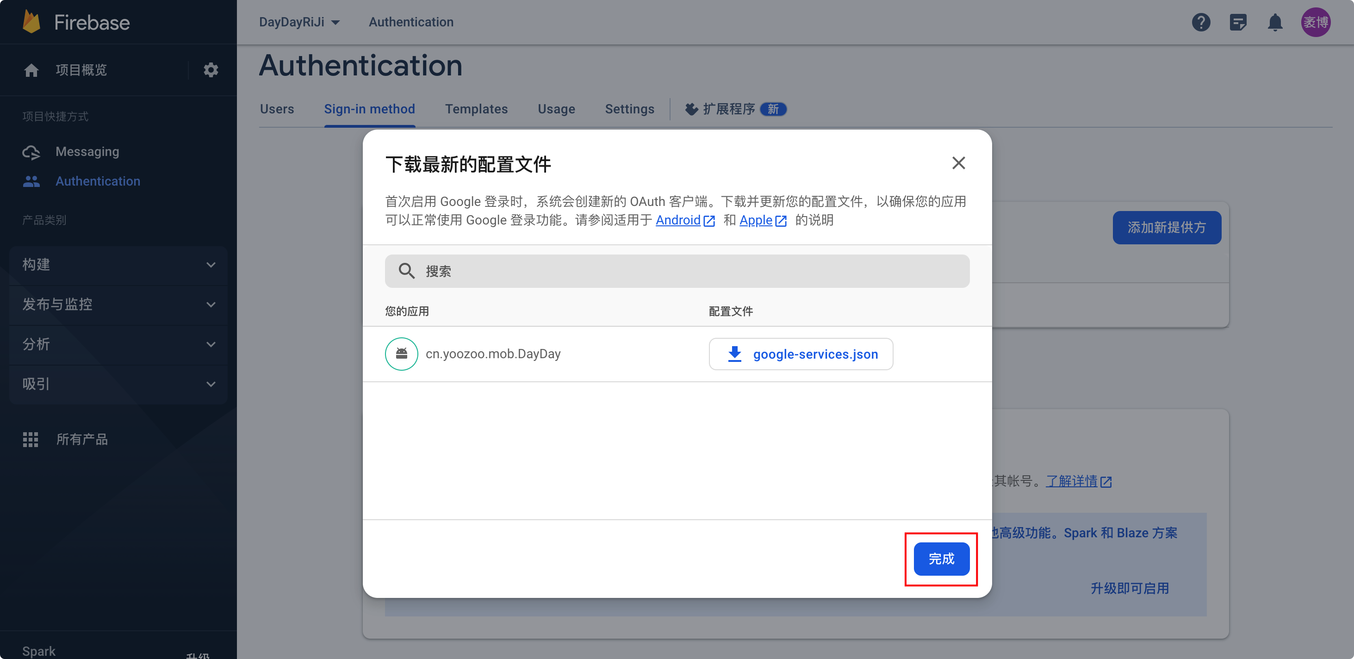Expand the 吸引 section

(118, 385)
